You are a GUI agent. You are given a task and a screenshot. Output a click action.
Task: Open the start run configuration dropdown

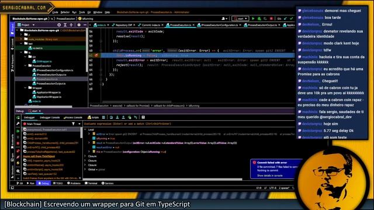[x=240, y=19]
